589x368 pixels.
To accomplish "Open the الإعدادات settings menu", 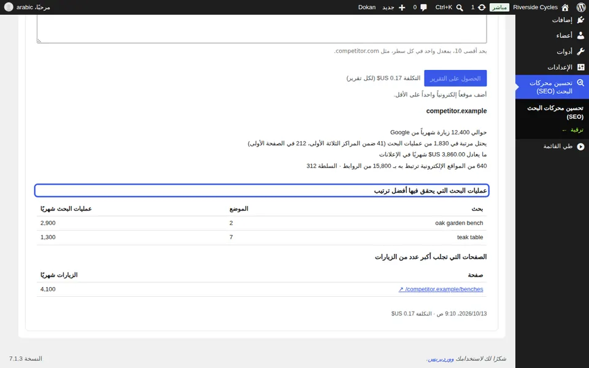I will [552, 67].
